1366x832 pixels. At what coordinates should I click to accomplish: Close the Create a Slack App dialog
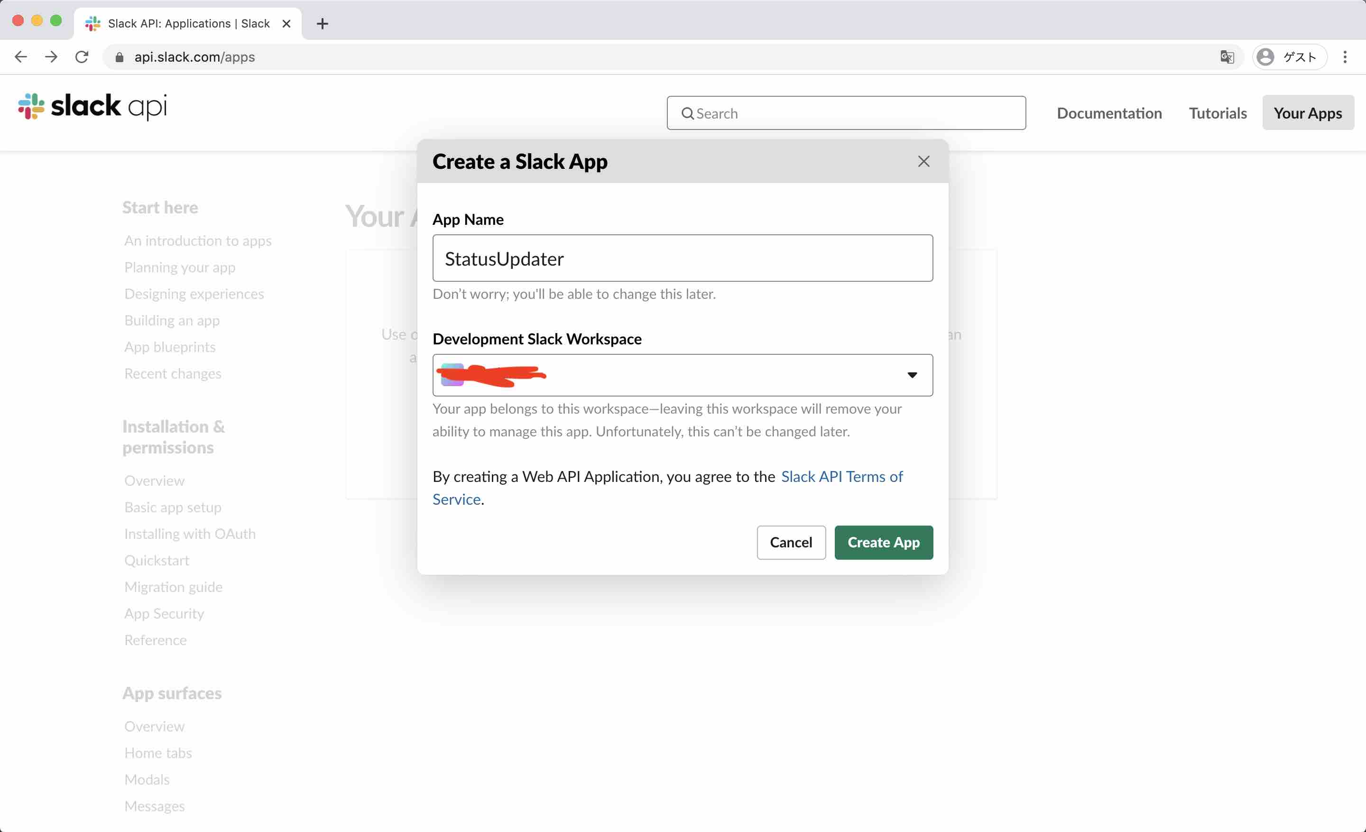point(923,161)
